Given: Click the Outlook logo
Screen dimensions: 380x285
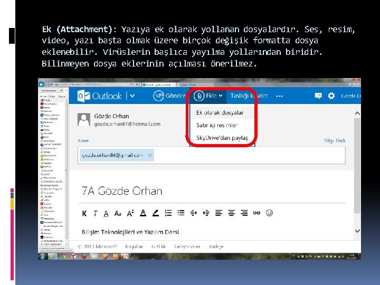Looking at the screenshot, I should tap(99, 96).
